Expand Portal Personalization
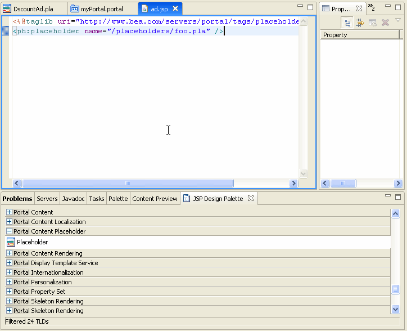This screenshot has width=407, height=331. pyautogui.click(x=9, y=282)
